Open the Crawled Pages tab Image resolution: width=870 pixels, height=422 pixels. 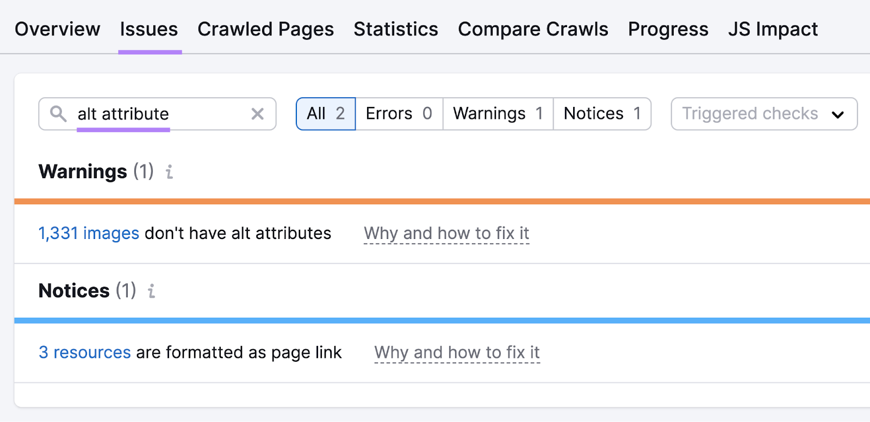click(x=266, y=29)
